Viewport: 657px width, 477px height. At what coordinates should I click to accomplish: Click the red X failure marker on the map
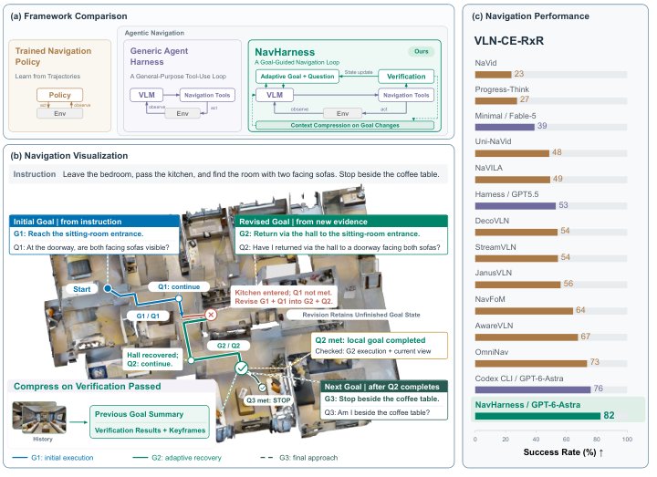(x=211, y=315)
